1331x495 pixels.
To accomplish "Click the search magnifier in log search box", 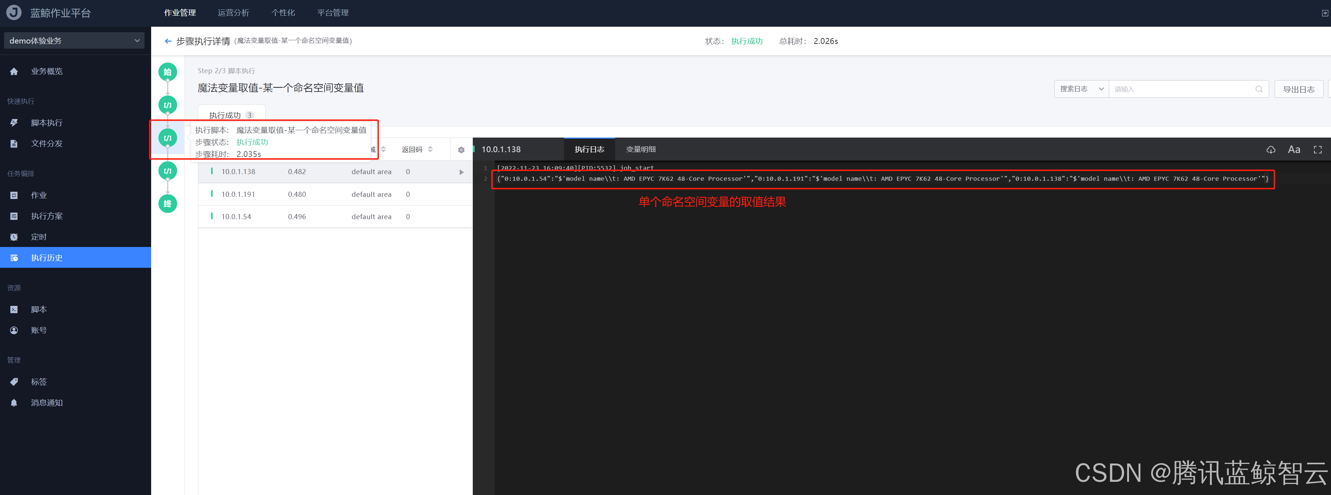I will (x=1259, y=89).
